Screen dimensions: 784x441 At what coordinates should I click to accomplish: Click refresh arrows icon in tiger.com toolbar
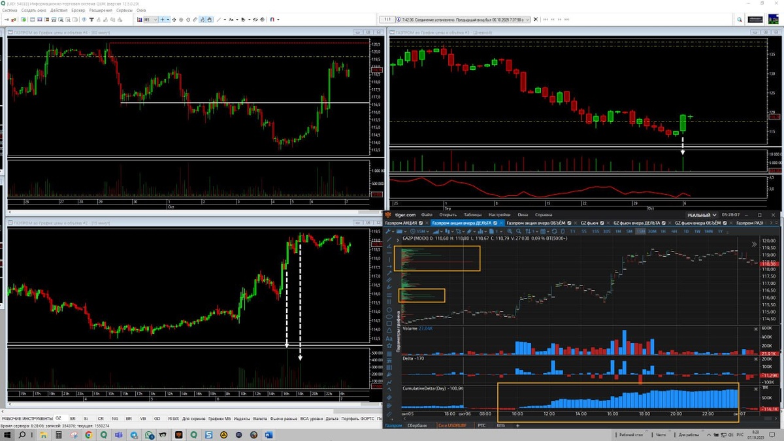[554, 230]
